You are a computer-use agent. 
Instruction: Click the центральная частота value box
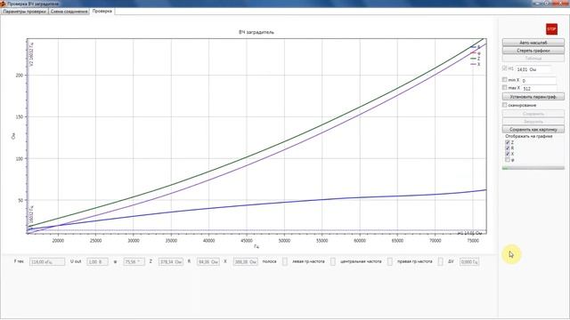[x=390, y=261]
